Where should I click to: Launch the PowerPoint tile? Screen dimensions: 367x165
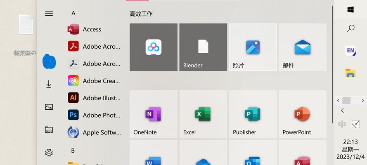303,114
